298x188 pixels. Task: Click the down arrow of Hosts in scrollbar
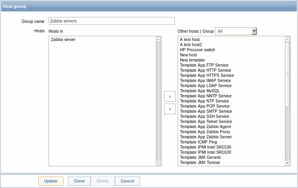click(159, 163)
